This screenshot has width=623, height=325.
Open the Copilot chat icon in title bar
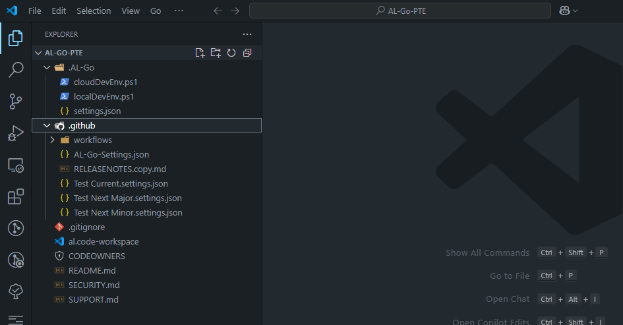(x=564, y=11)
